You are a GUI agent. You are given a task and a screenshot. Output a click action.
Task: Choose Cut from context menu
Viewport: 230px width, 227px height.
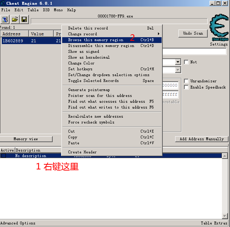(112, 131)
